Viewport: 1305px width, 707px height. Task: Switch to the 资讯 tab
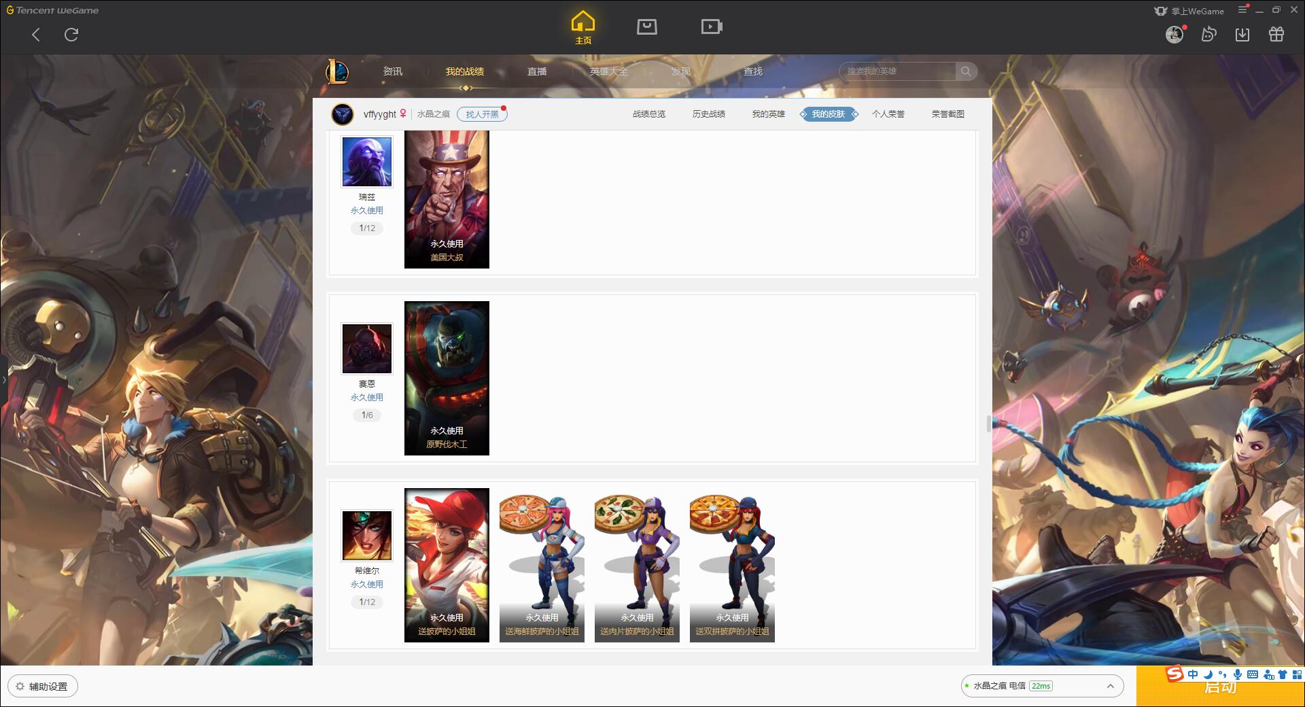[x=392, y=71]
